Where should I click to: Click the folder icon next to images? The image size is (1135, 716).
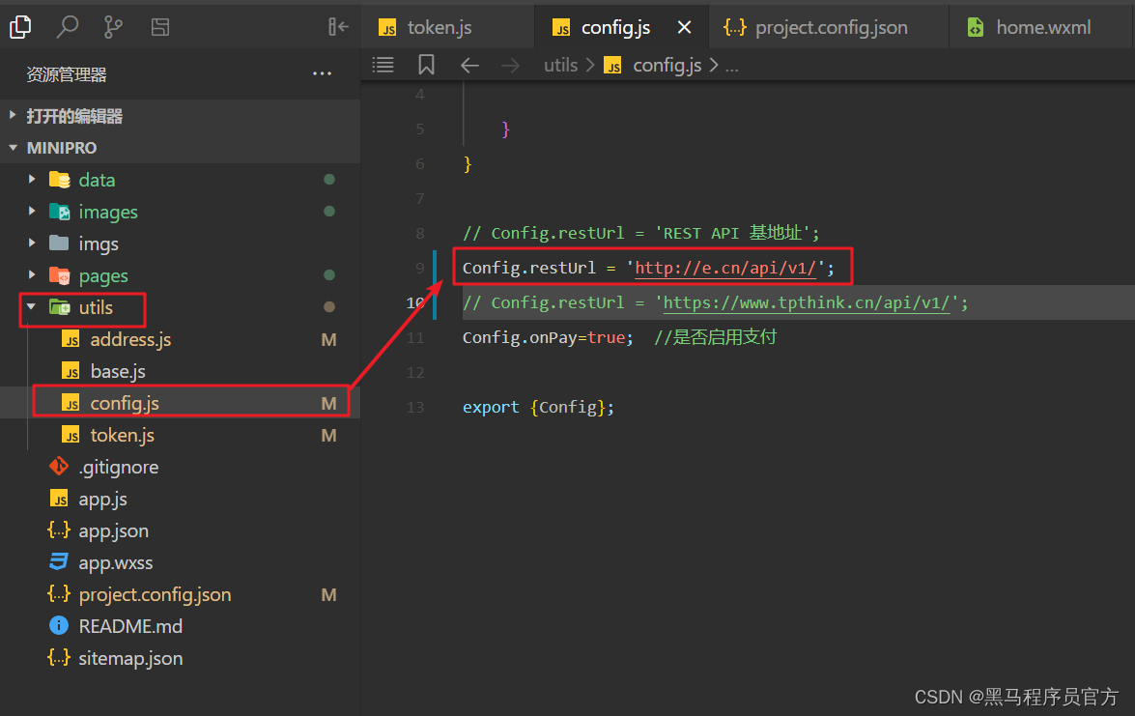[59, 212]
